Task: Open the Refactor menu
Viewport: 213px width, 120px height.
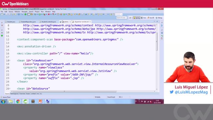Action: click(17, 12)
